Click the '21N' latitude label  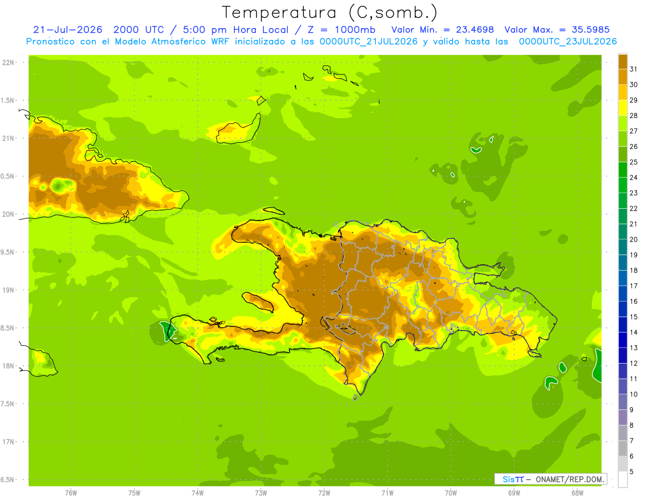(8, 138)
